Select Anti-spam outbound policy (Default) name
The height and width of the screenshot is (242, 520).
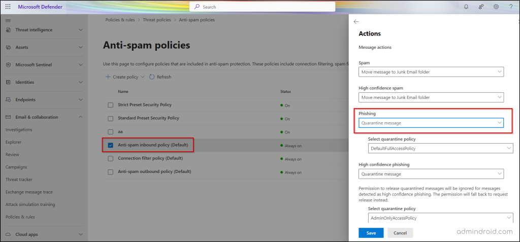(154, 171)
